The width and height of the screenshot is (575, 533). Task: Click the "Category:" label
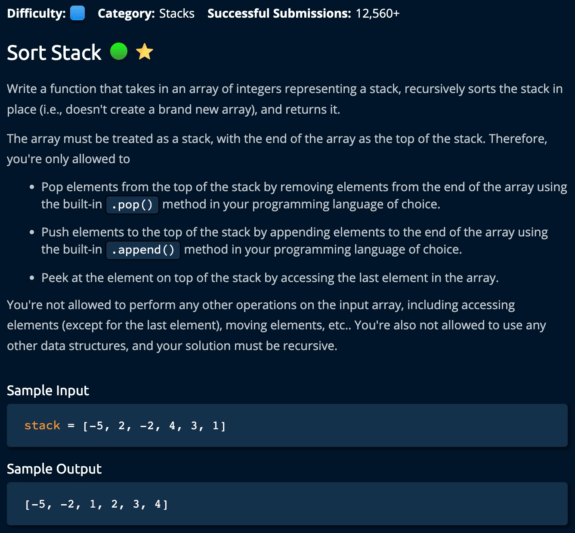(126, 13)
